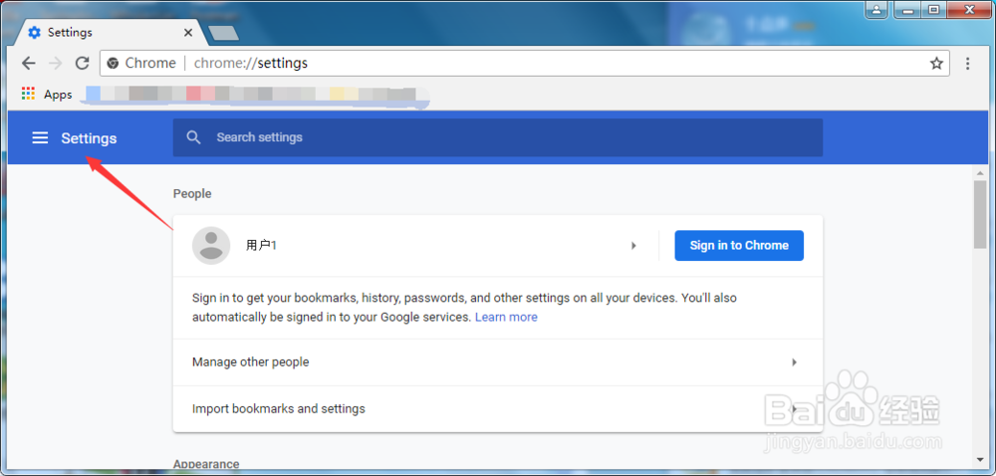Go back with the back arrow

coord(29,63)
